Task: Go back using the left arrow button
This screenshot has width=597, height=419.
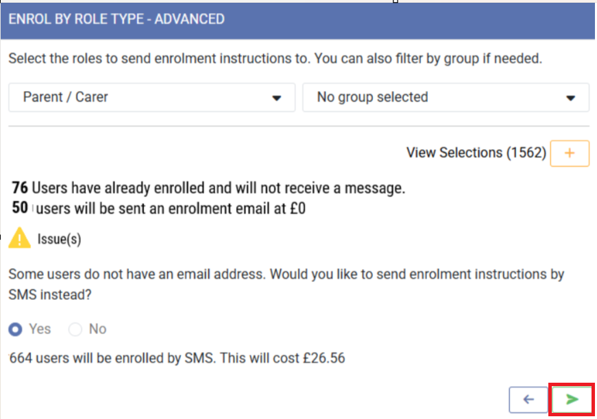Action: (528, 399)
